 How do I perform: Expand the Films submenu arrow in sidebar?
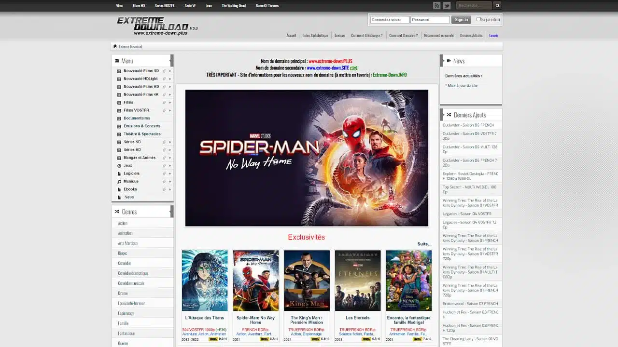coord(170,102)
